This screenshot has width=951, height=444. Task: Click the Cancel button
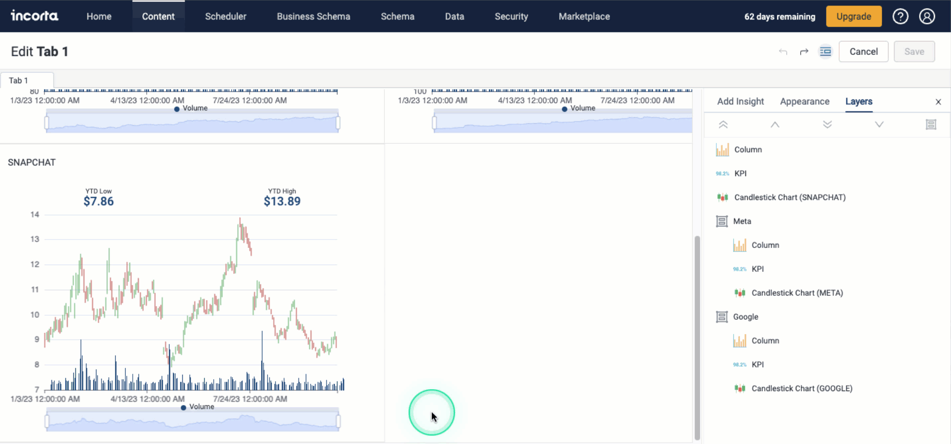pos(864,51)
